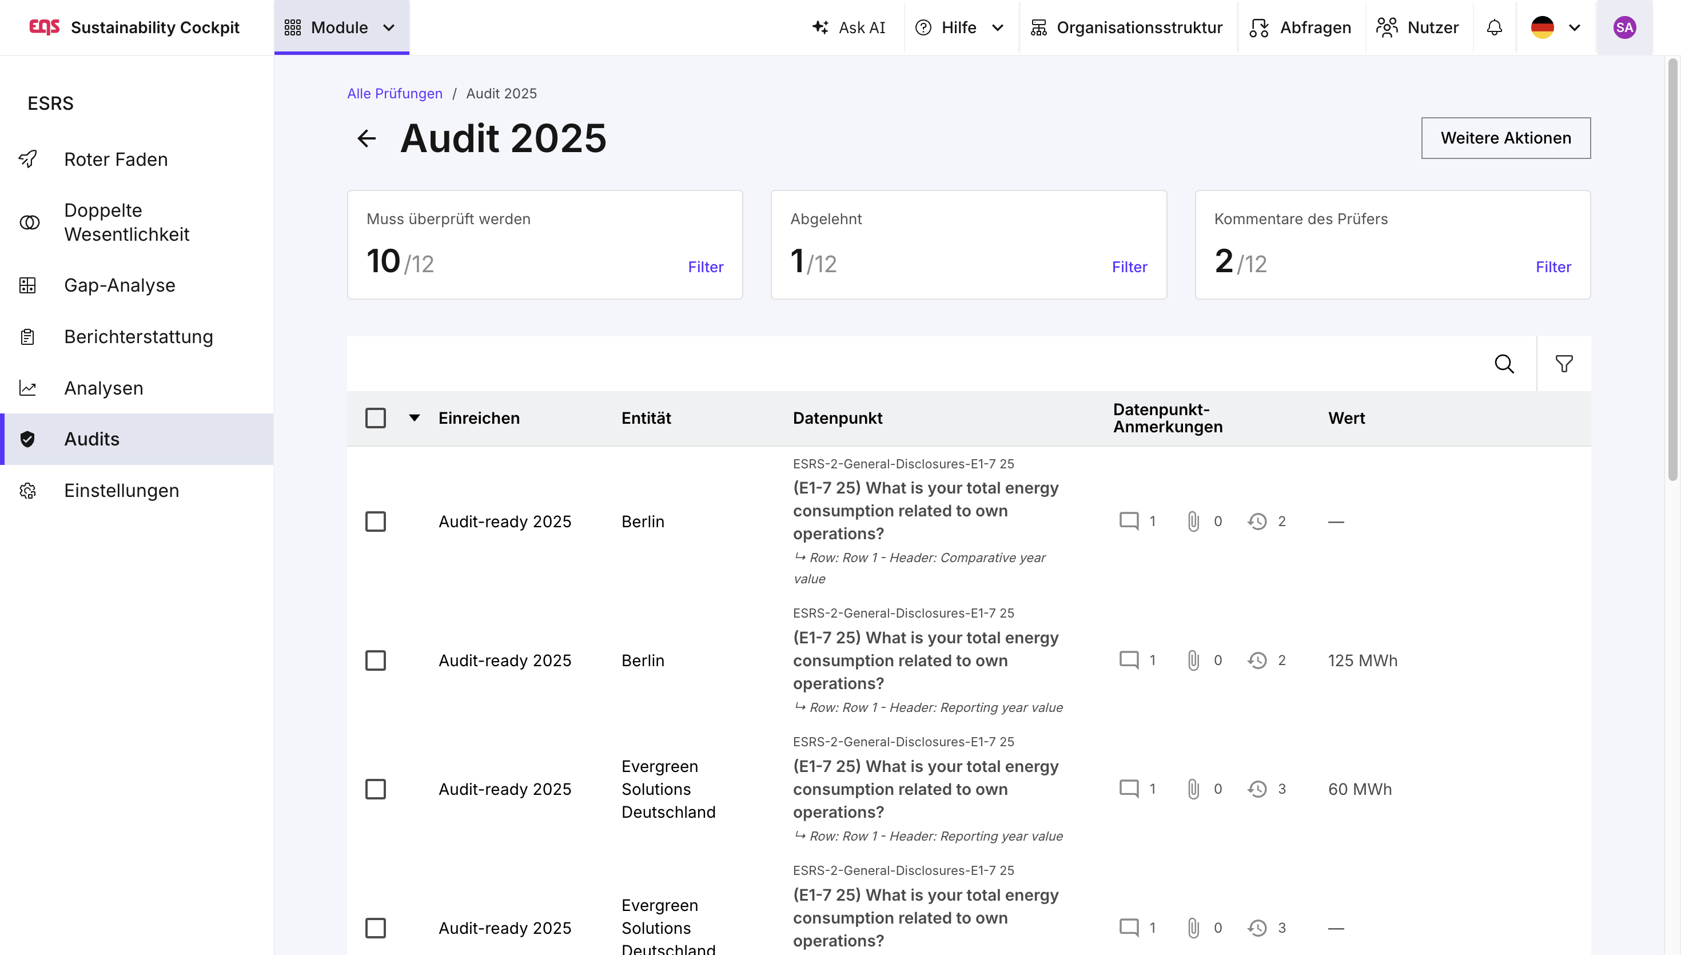This screenshot has height=955, width=1681.
Task: Open attachment paperclip in Evergreen 60 MWh row
Action: pyautogui.click(x=1193, y=789)
